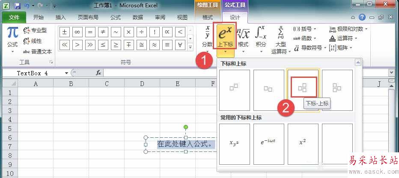Switch to the Insert (插入) tab
The width and height of the screenshot is (399, 178).
coord(60,17)
